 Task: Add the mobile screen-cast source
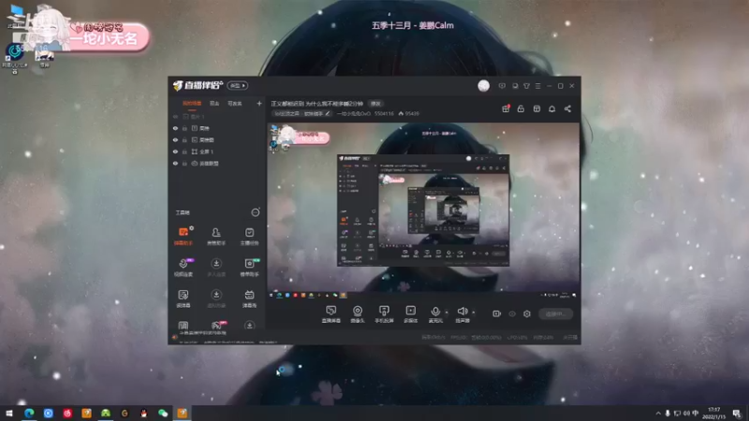pyautogui.click(x=384, y=314)
